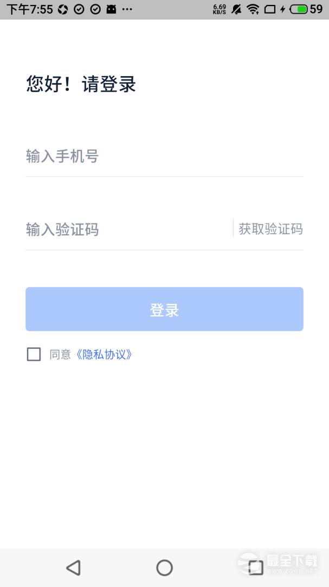Tap the 登录 login button
This screenshot has width=329, height=587.
pos(164,309)
